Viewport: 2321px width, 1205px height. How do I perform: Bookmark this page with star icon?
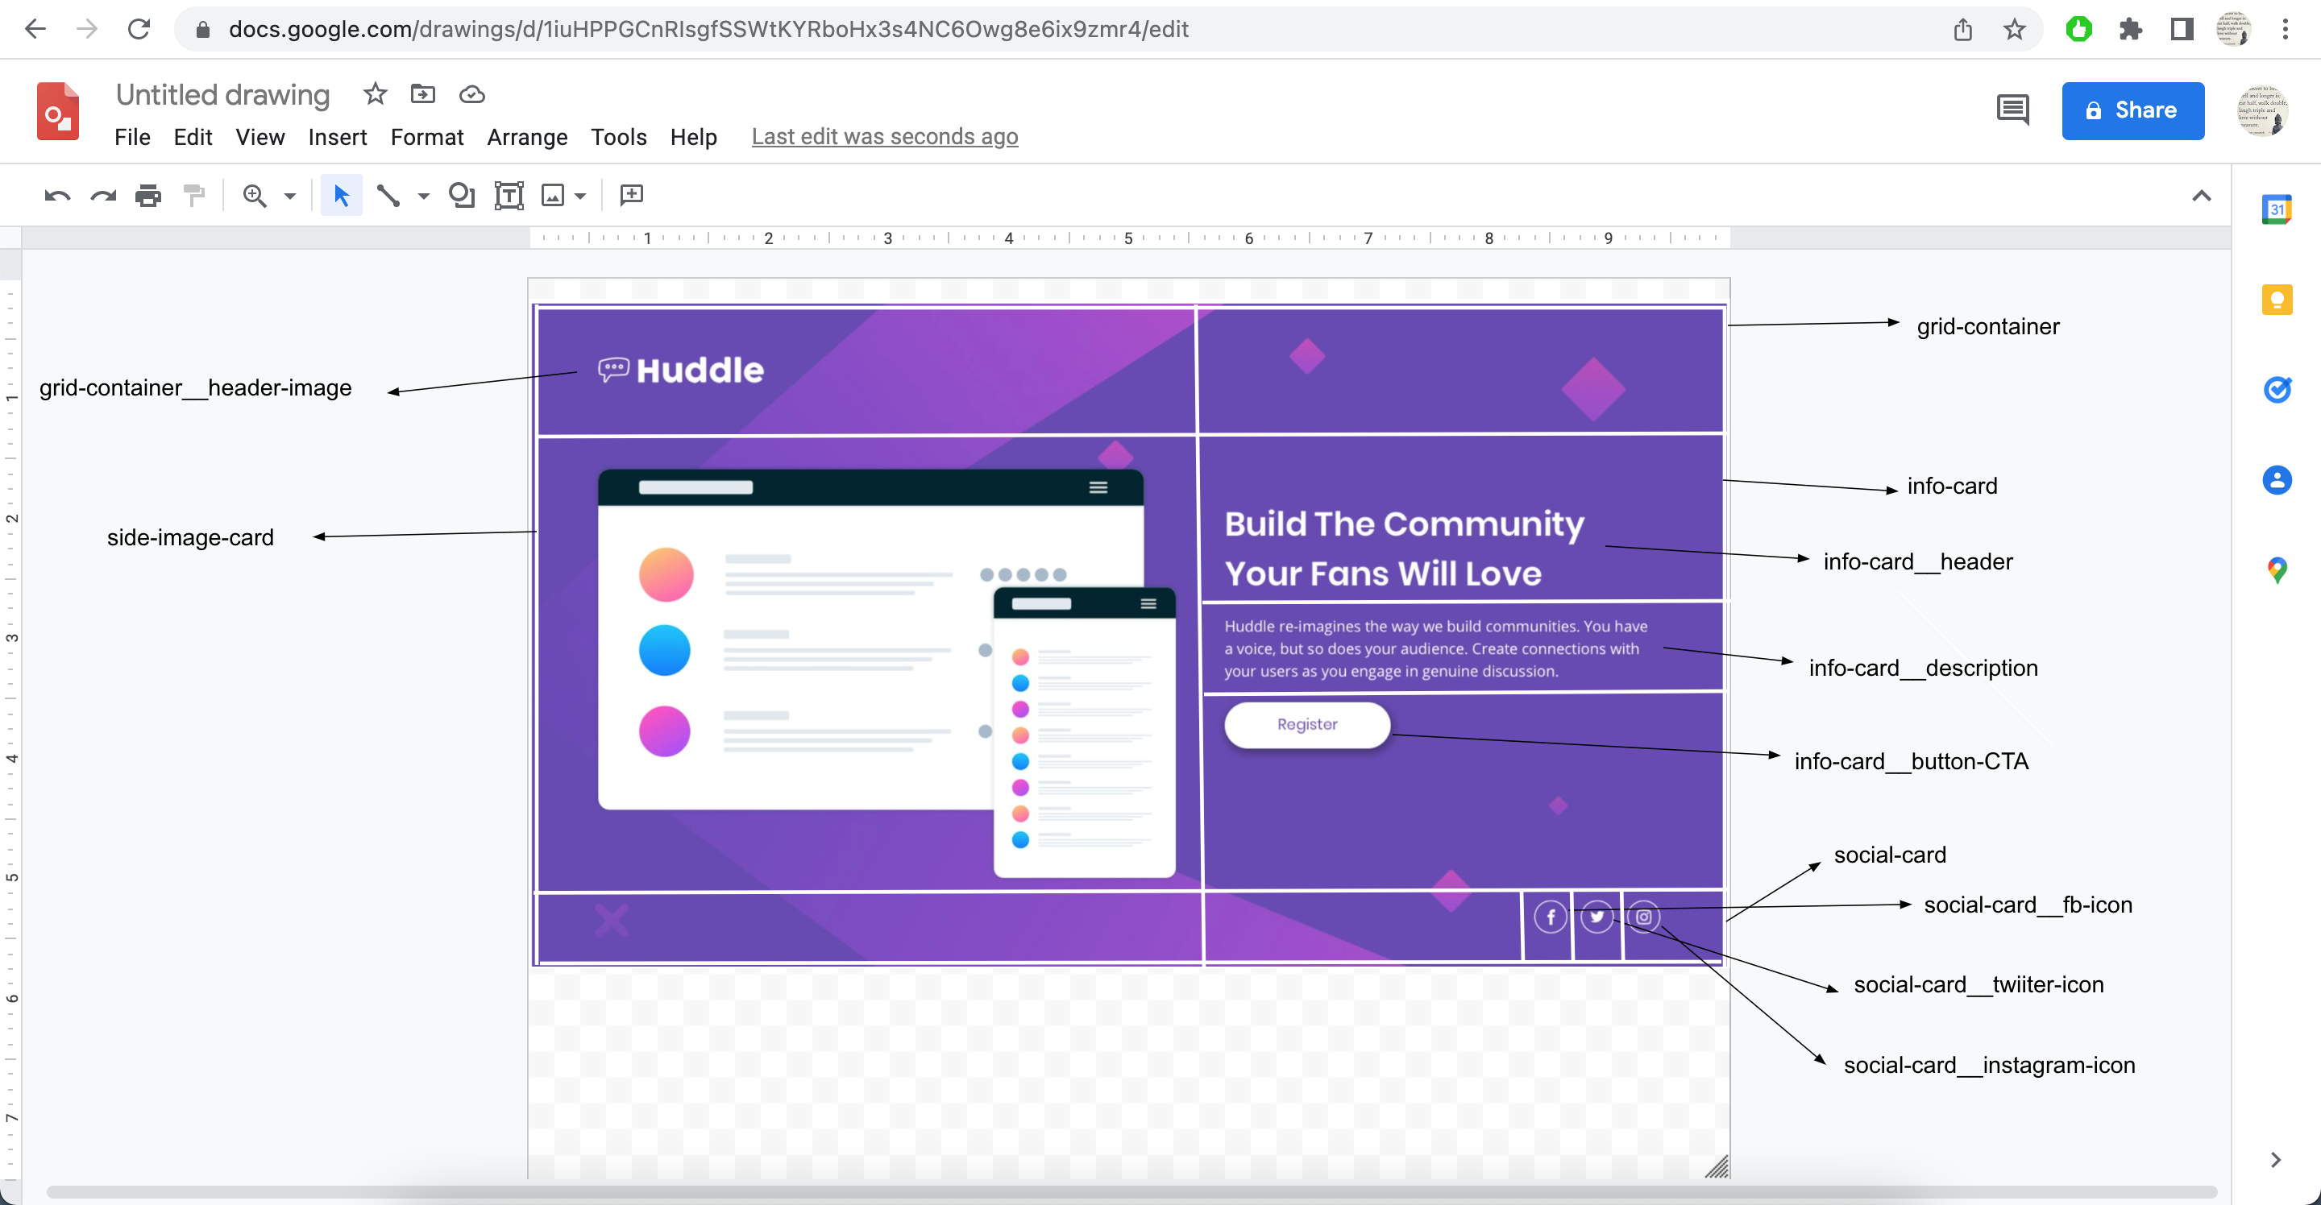[x=2015, y=30]
